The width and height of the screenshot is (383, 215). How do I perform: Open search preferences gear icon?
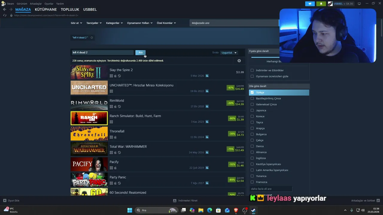point(239,61)
